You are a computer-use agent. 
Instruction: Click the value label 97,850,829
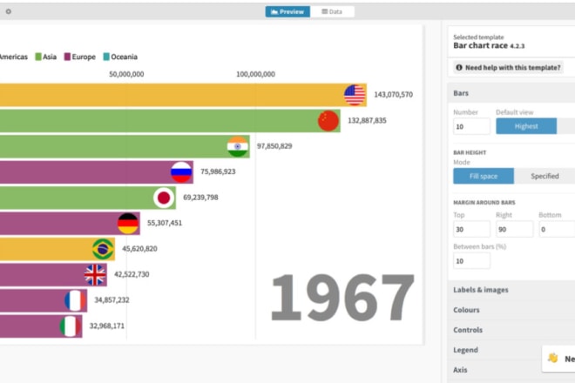coord(274,146)
